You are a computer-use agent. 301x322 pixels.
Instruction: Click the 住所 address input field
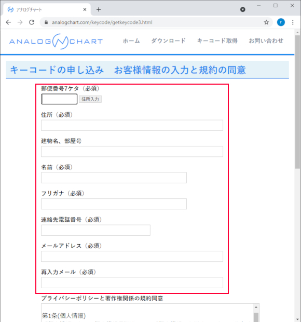(132, 125)
